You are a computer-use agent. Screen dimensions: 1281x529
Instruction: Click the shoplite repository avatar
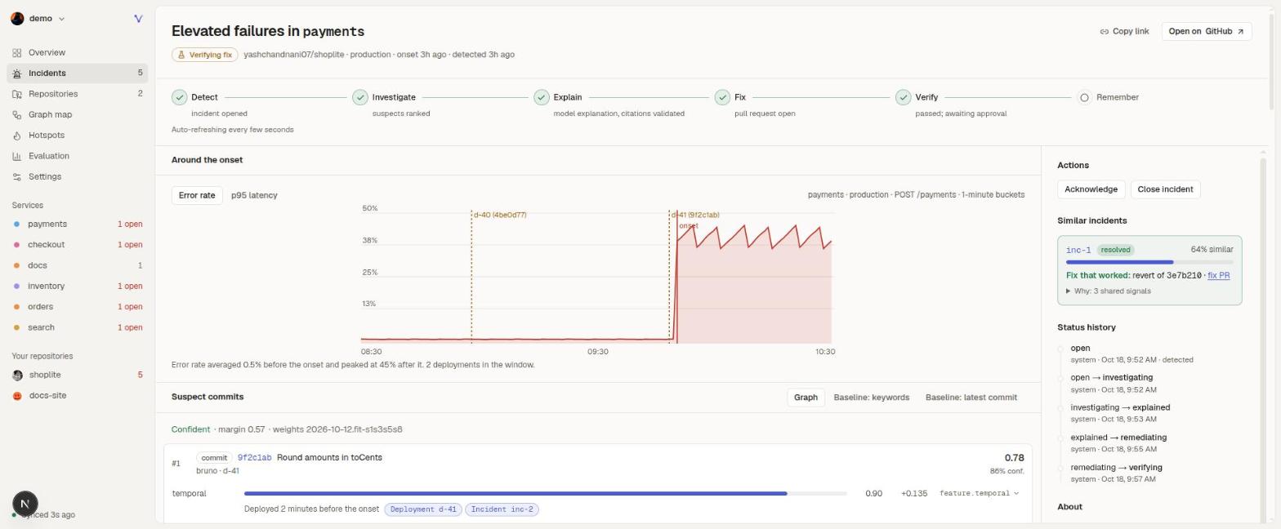coord(17,375)
